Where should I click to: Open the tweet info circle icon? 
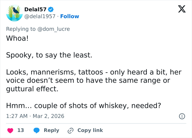[x=182, y=116]
